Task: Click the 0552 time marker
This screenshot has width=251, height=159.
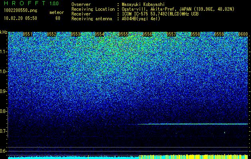Action: (51, 34)
